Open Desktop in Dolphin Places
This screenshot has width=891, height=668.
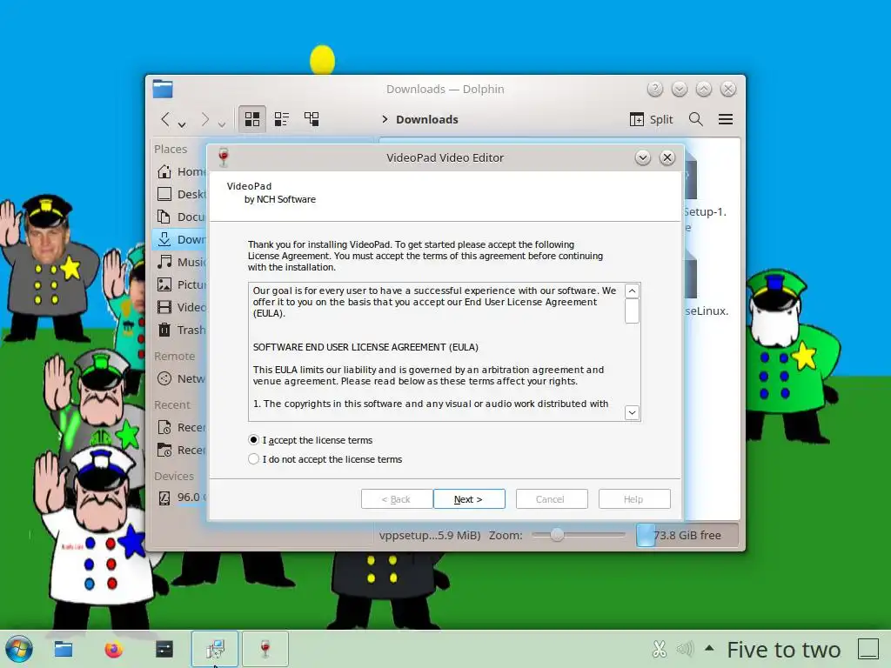point(181,194)
